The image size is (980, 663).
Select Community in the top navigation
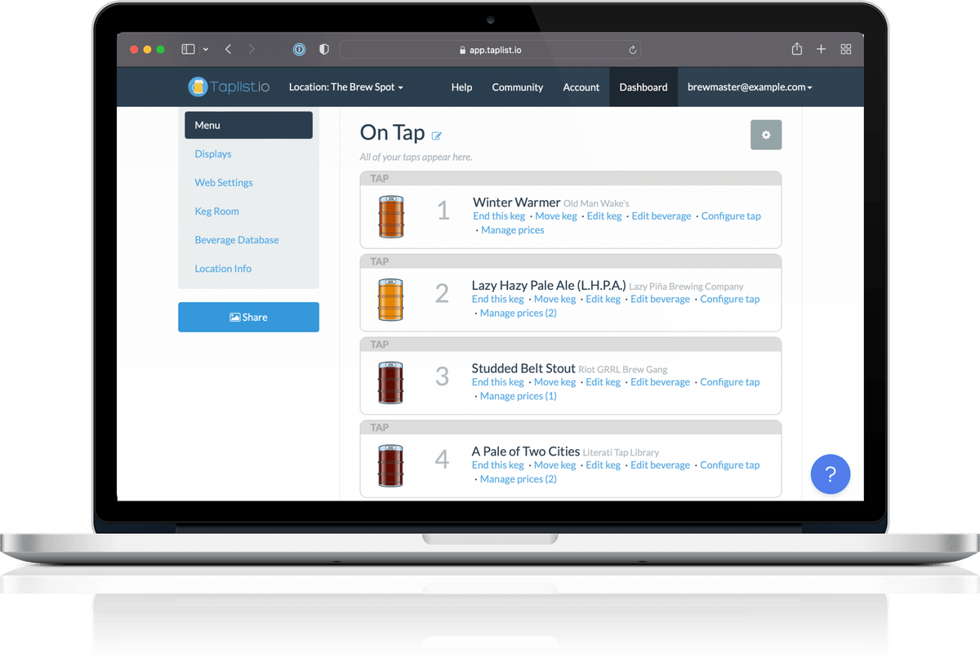517,87
